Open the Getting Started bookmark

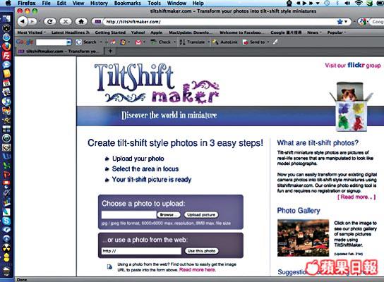(x=110, y=32)
